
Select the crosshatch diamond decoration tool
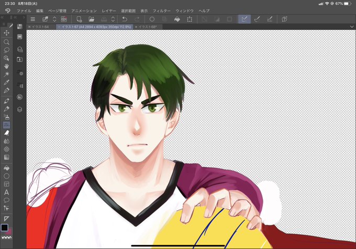pyautogui.click(x=6, y=149)
